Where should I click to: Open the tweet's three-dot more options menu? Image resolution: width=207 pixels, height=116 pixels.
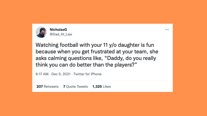coord(167,30)
